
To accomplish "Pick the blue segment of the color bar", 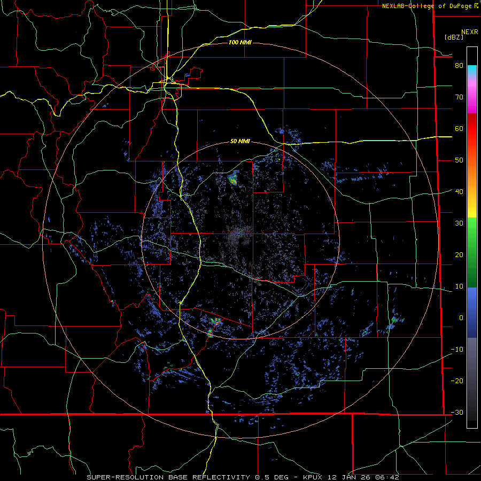I will pos(472,313).
